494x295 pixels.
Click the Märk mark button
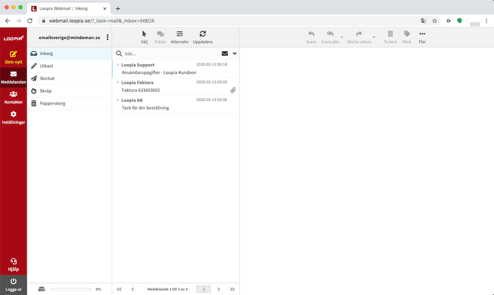coord(407,37)
